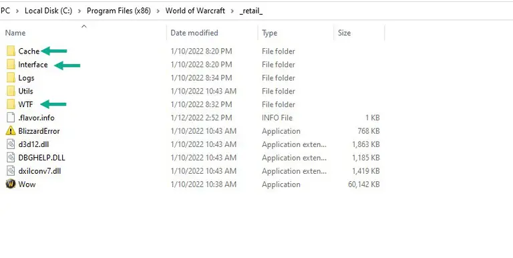Select the Logs folder icon
The height and width of the screenshot is (258, 513).
coord(11,78)
